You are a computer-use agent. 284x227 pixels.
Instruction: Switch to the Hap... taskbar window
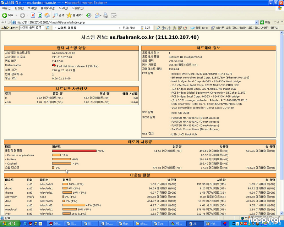pyautogui.click(x=125, y=224)
